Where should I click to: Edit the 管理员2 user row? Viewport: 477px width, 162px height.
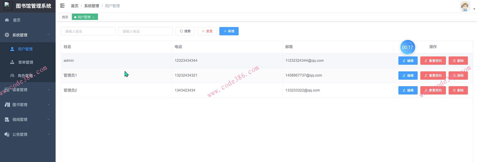[408, 90]
